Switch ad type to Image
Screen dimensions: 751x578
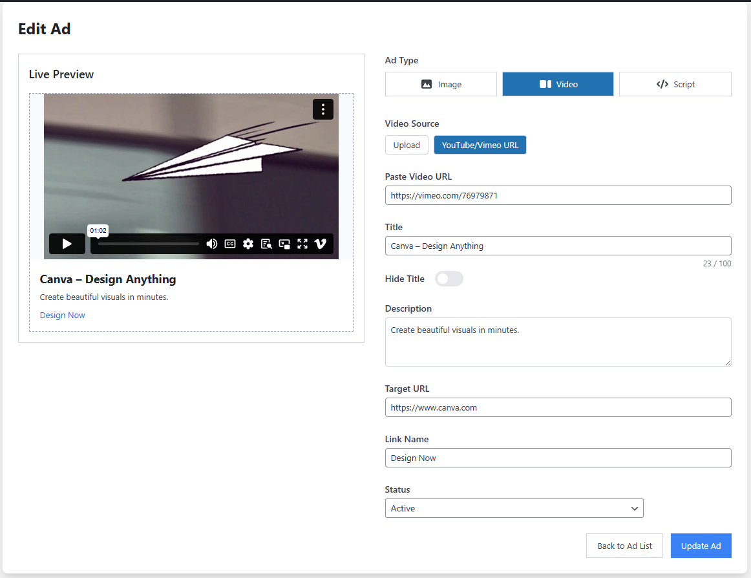click(x=441, y=84)
